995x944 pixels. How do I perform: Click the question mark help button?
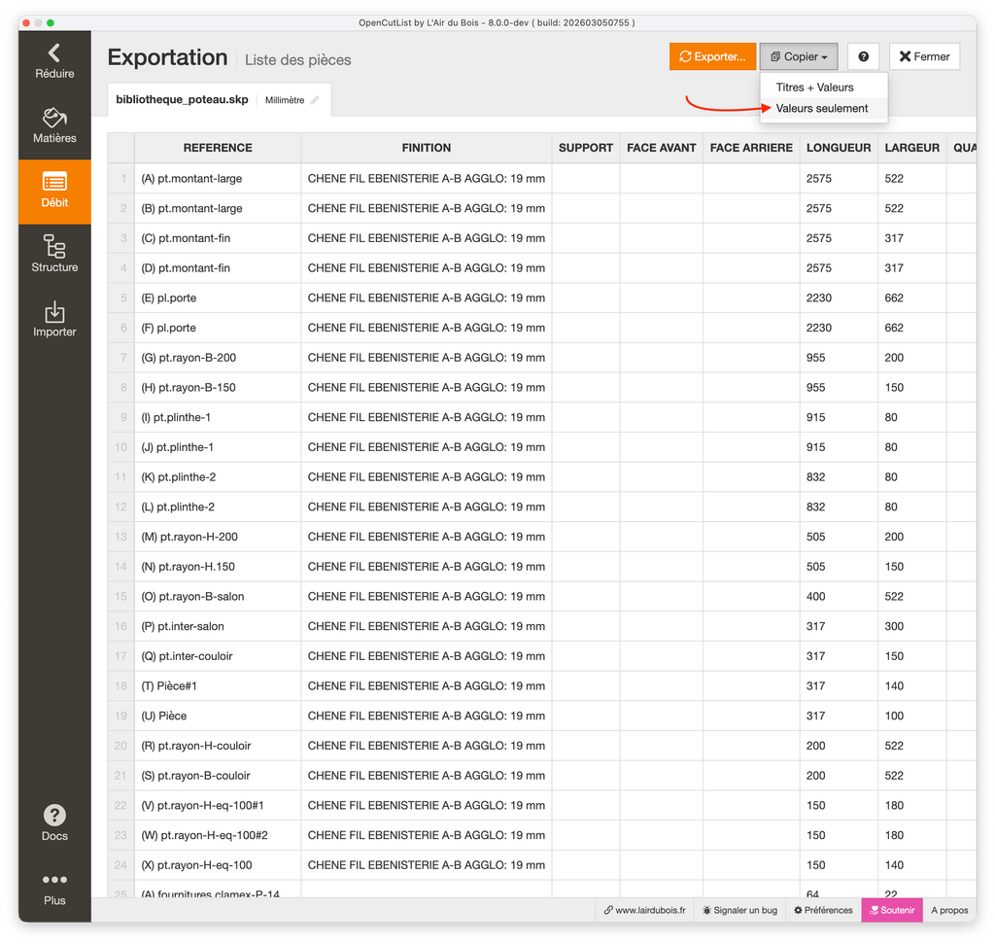863,57
